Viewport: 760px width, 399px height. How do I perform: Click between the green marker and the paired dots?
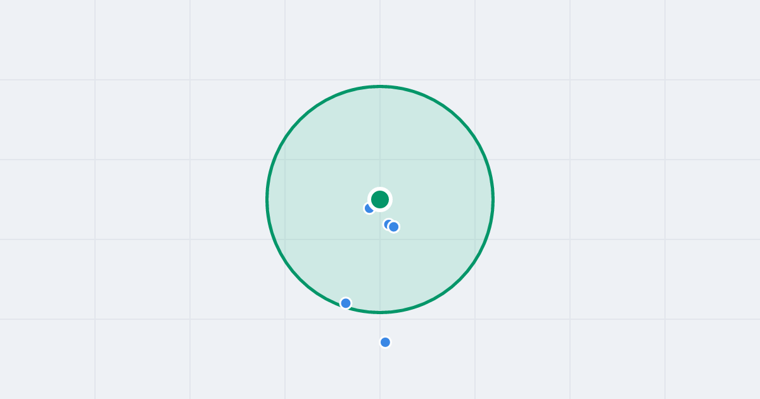click(386, 214)
